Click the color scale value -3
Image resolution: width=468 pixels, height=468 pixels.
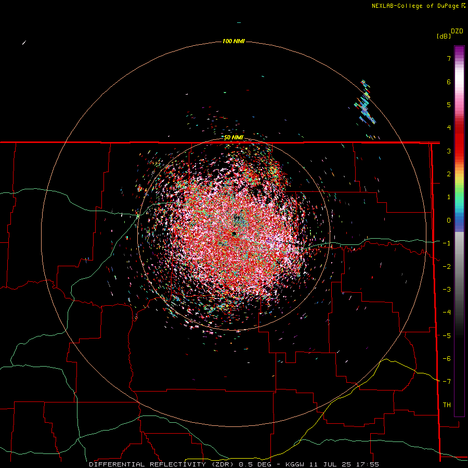[447, 290]
